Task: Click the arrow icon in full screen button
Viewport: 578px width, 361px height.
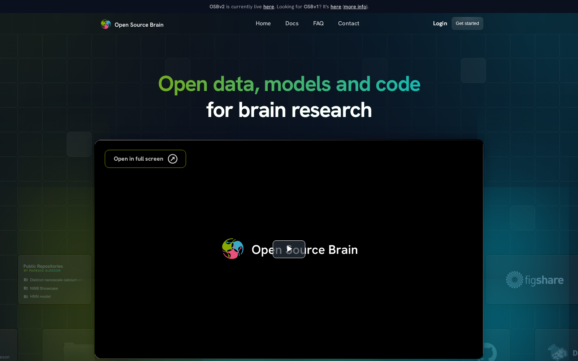Action: click(173, 159)
